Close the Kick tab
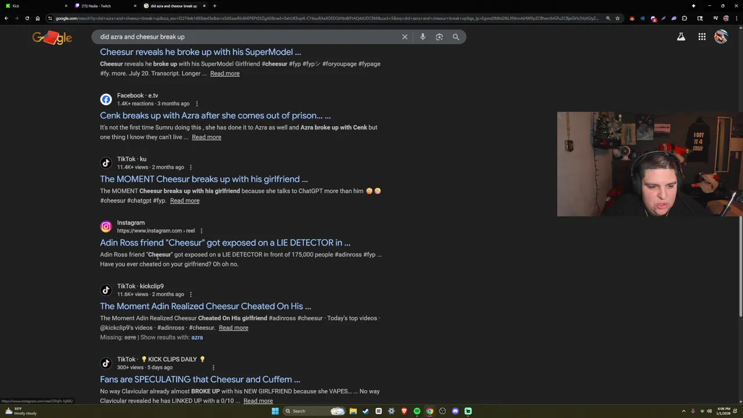Image resolution: width=743 pixels, height=418 pixels. tap(66, 6)
